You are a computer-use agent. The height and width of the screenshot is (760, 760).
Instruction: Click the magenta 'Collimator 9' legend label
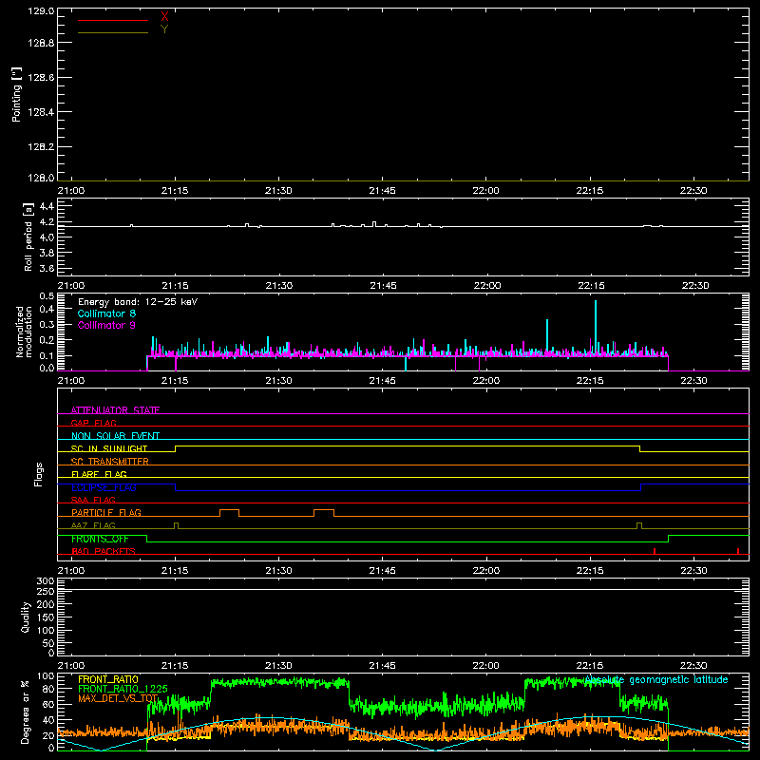[106, 325]
